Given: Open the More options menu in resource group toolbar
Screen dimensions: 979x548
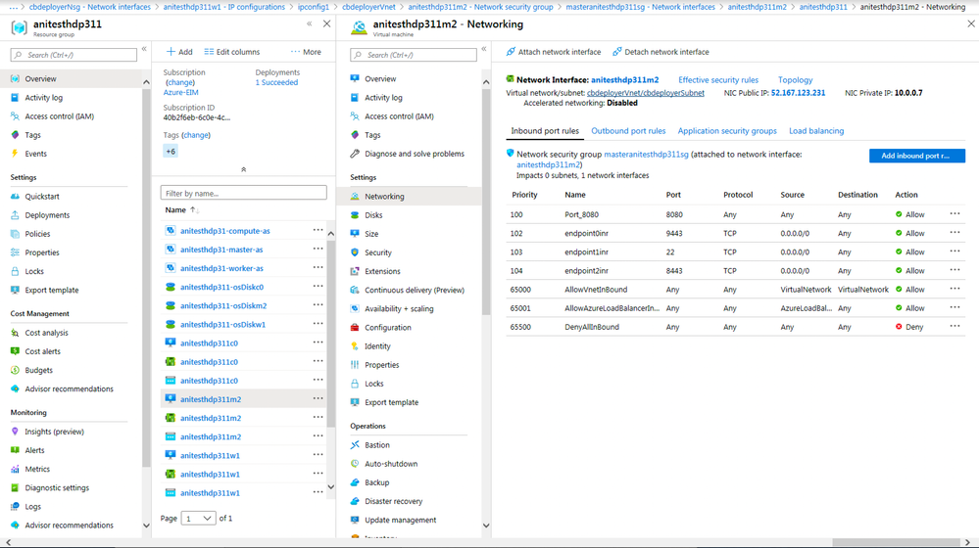Looking at the screenshot, I should [x=306, y=52].
